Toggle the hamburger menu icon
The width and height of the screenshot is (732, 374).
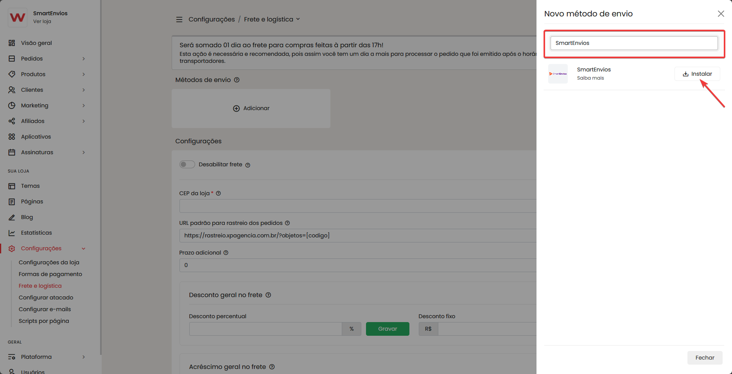179,20
